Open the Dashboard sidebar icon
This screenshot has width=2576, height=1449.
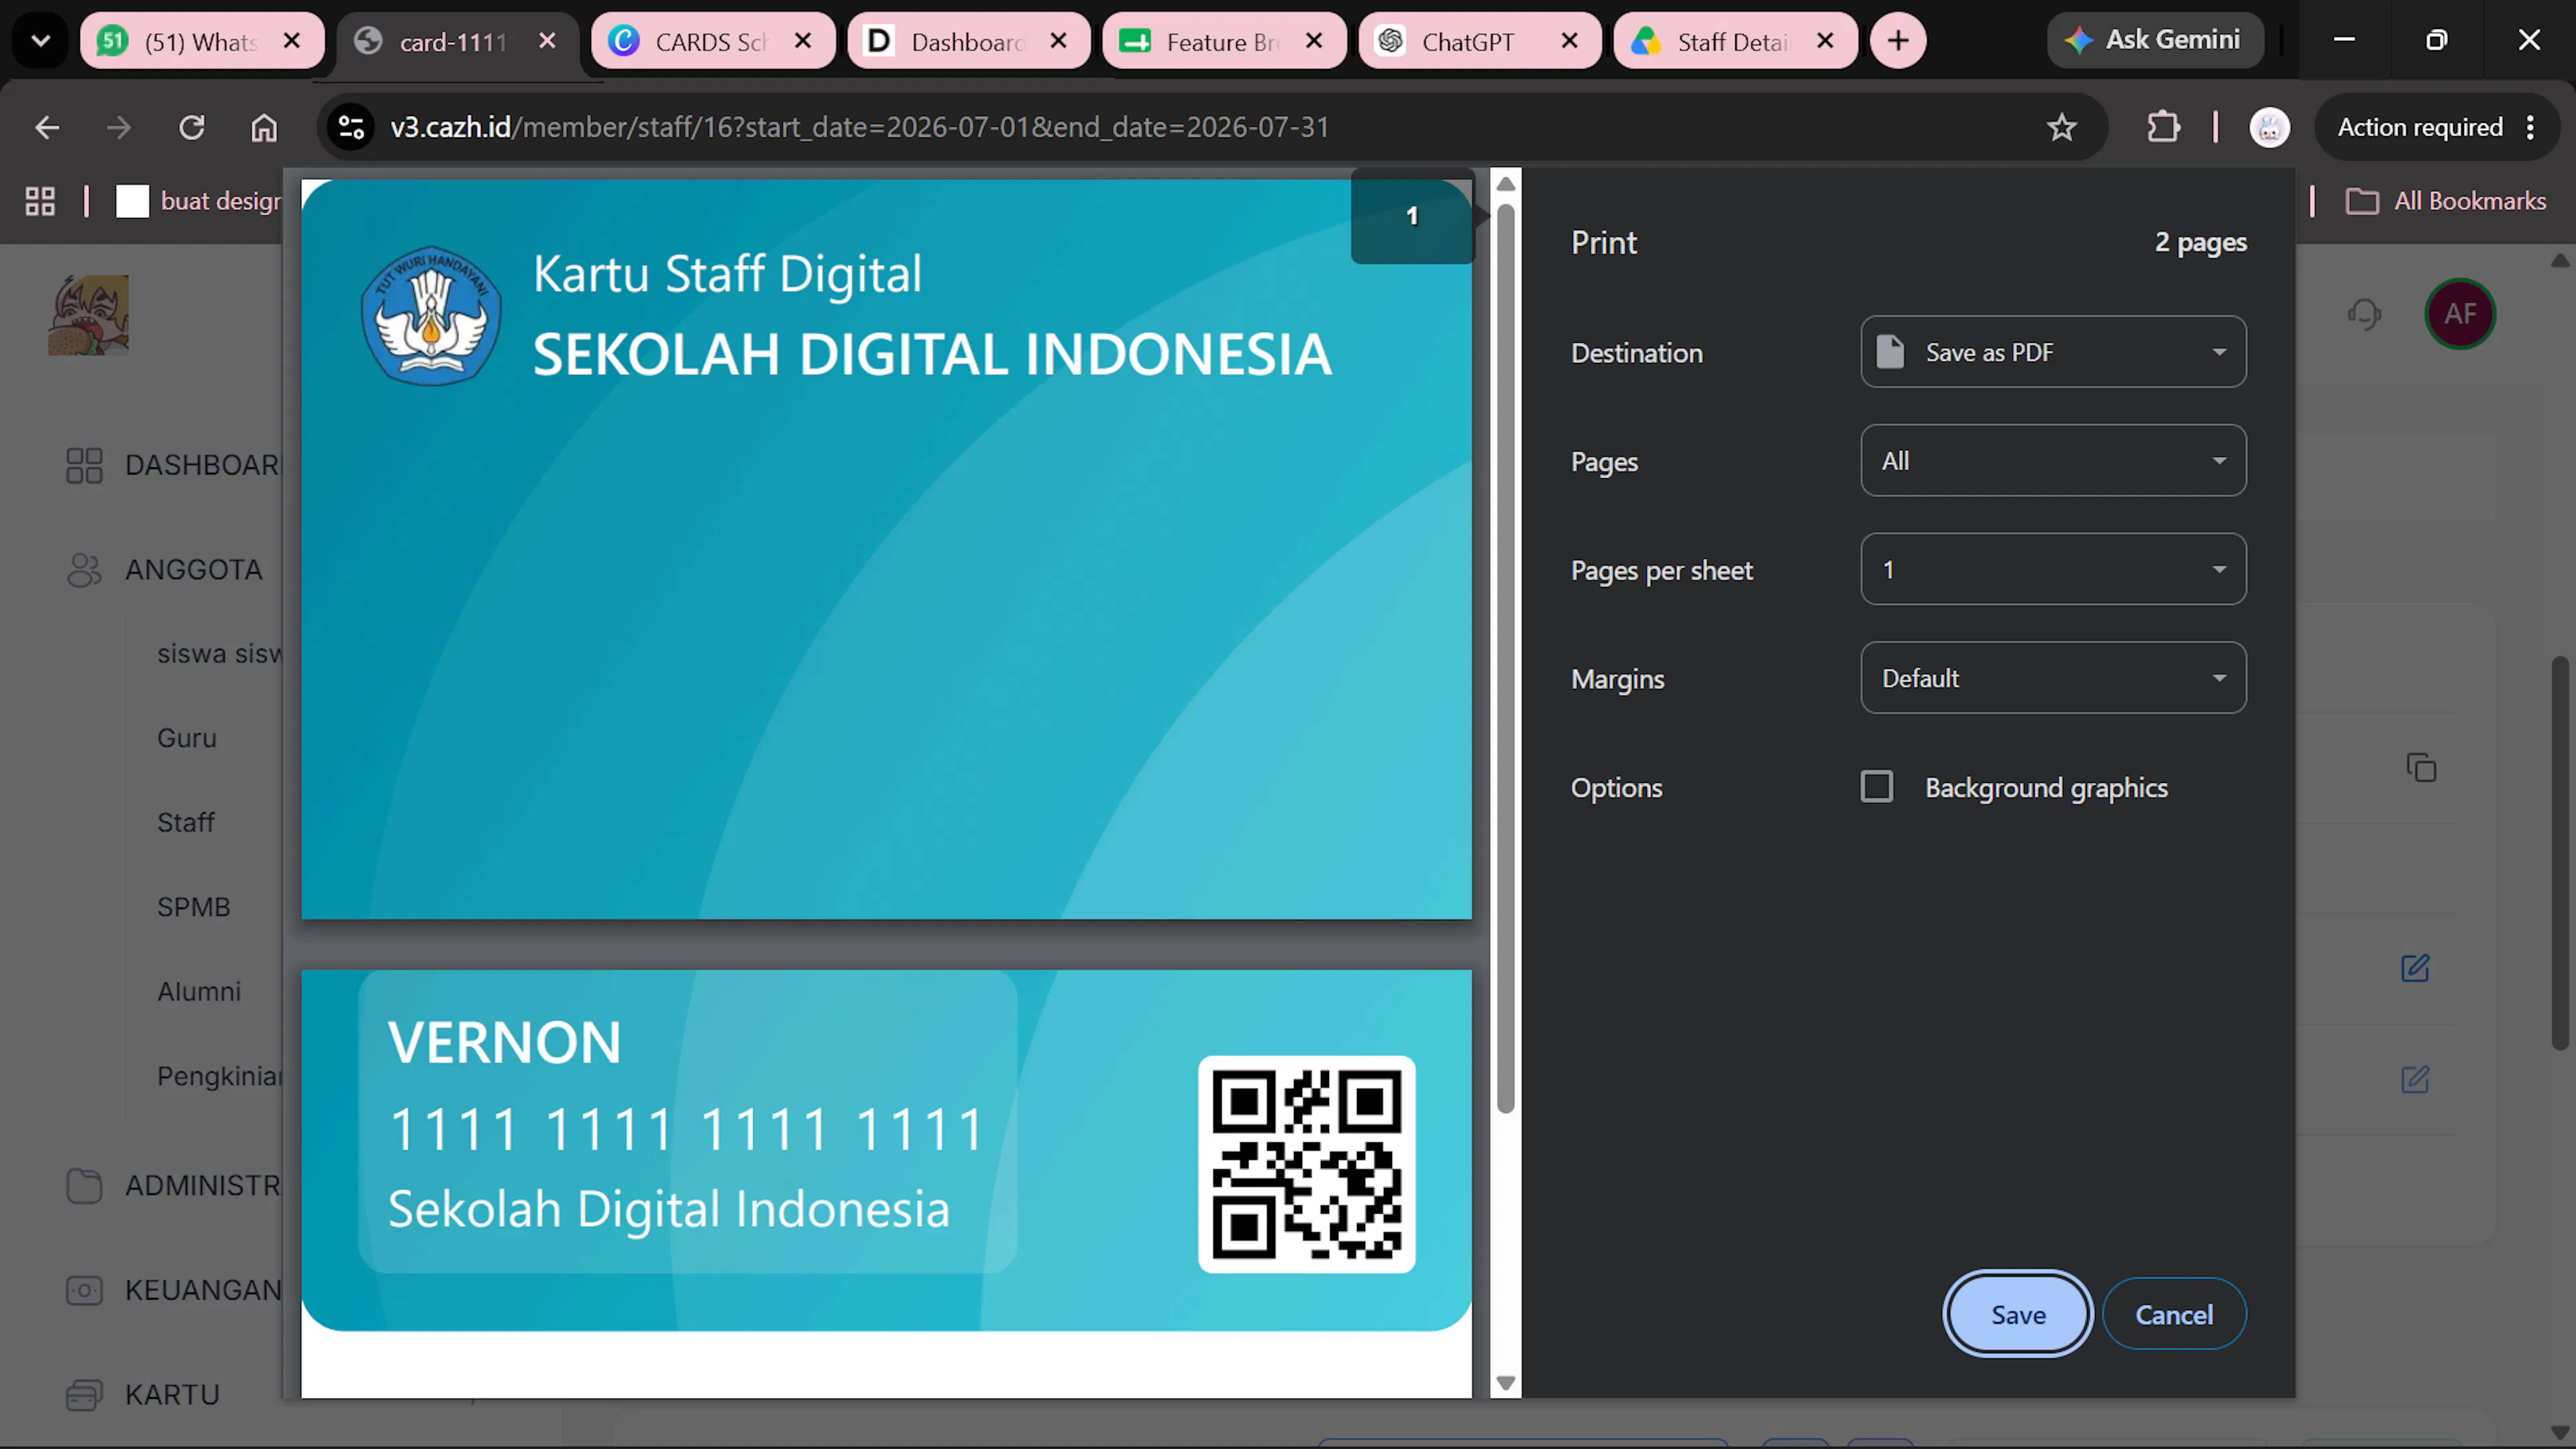tap(84, 465)
